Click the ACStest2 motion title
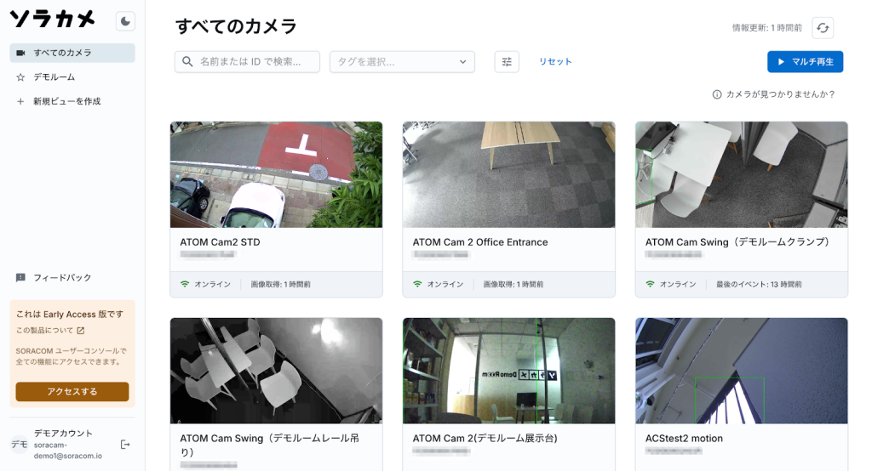This screenshot has height=471, width=872. pos(684,438)
